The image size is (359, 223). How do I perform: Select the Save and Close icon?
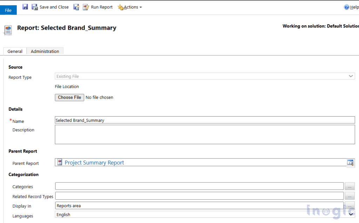pos(34,7)
